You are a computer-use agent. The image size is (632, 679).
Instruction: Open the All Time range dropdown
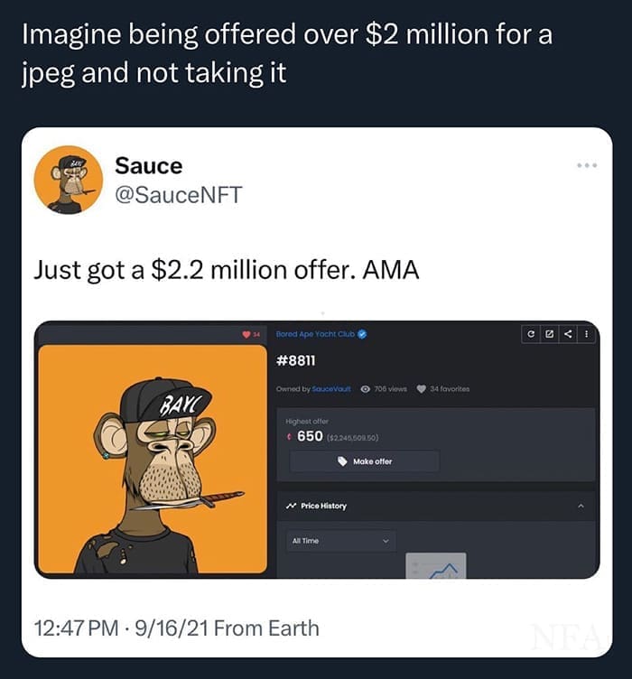point(339,541)
